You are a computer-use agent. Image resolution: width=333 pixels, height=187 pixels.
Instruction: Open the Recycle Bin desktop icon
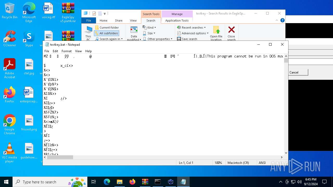coord(10,11)
